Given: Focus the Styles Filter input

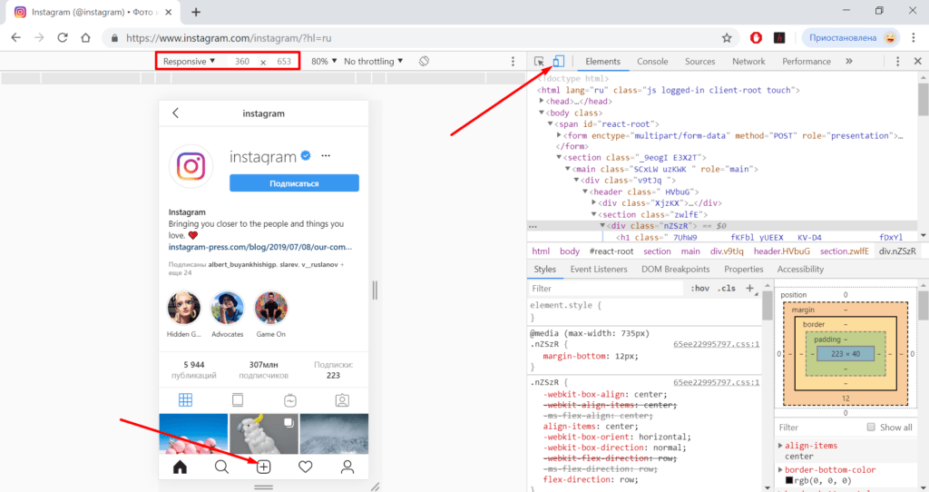Looking at the screenshot, I should coord(605,288).
